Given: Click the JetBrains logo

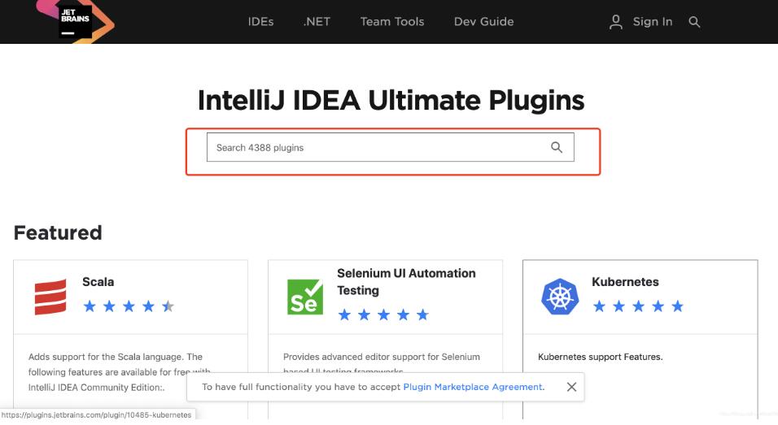Looking at the screenshot, I should tap(76, 20).
